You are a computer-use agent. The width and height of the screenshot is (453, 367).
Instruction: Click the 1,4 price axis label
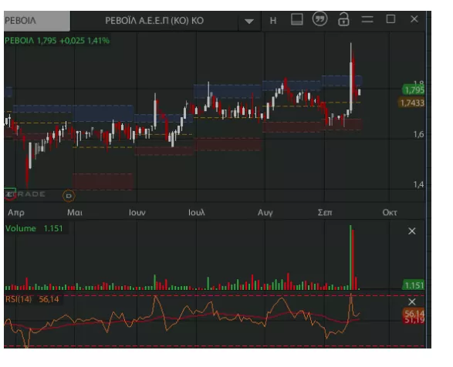tap(418, 184)
